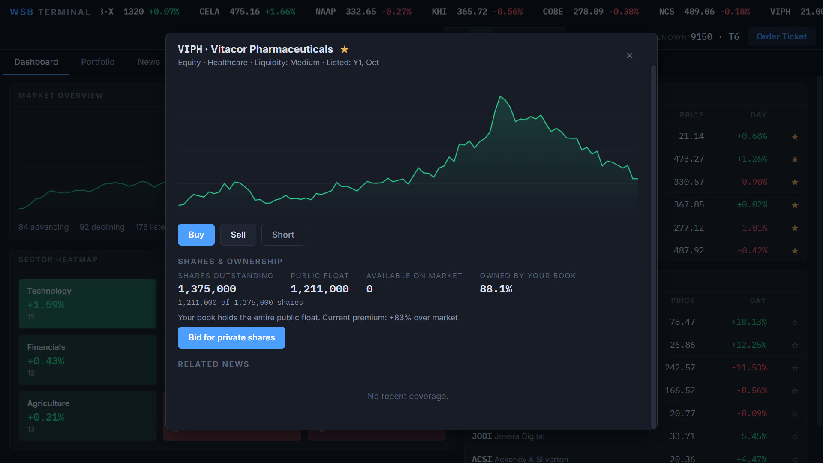Image resolution: width=823 pixels, height=463 pixels.
Task: Add the 26.86 stock to watchlist
Action: (795, 345)
